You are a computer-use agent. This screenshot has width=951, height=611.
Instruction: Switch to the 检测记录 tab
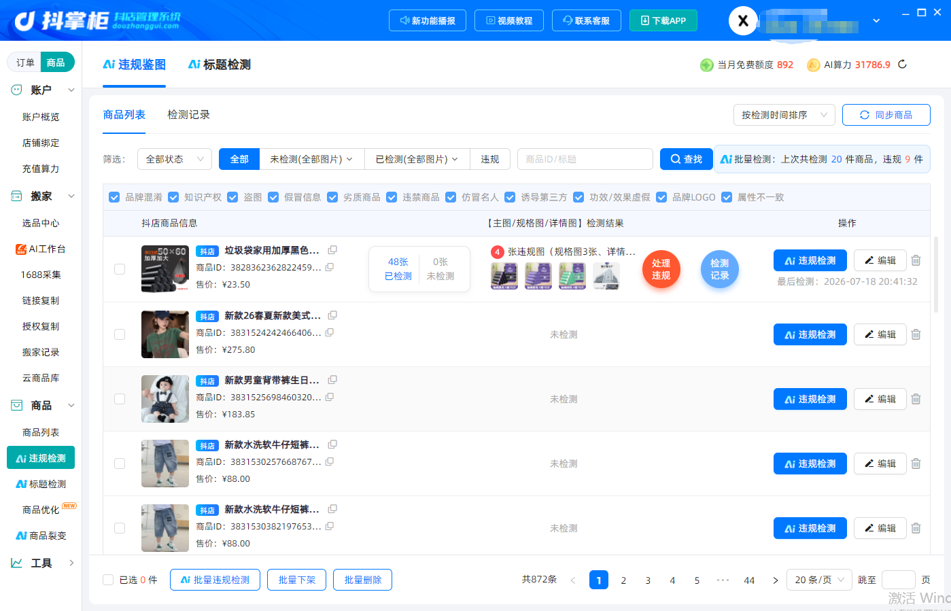tap(188, 115)
